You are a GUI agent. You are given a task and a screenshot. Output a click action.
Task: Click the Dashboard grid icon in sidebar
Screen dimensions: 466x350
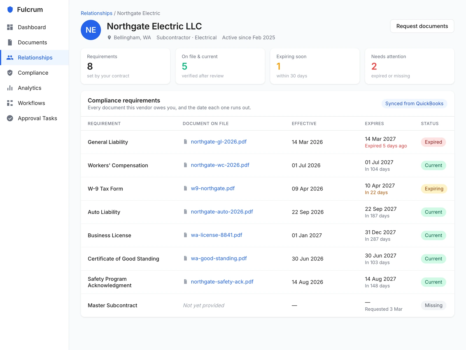click(x=10, y=27)
